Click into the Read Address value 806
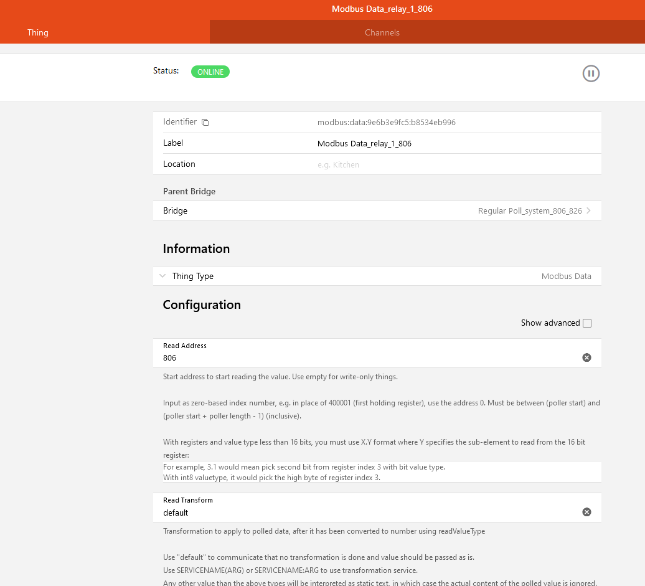 tap(170, 358)
